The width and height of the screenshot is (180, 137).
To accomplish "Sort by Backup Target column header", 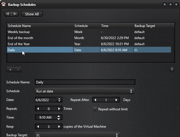I will [x=152, y=26].
